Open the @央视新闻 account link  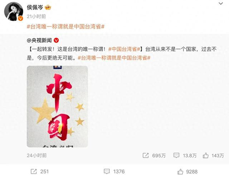pyautogui.click(x=39, y=40)
